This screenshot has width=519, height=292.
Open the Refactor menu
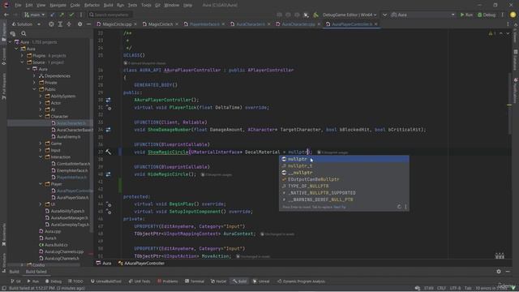coord(92,6)
